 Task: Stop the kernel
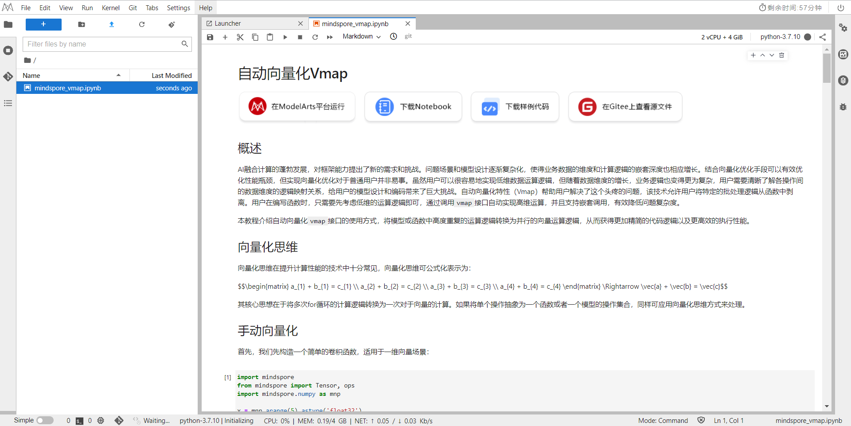[x=300, y=37]
